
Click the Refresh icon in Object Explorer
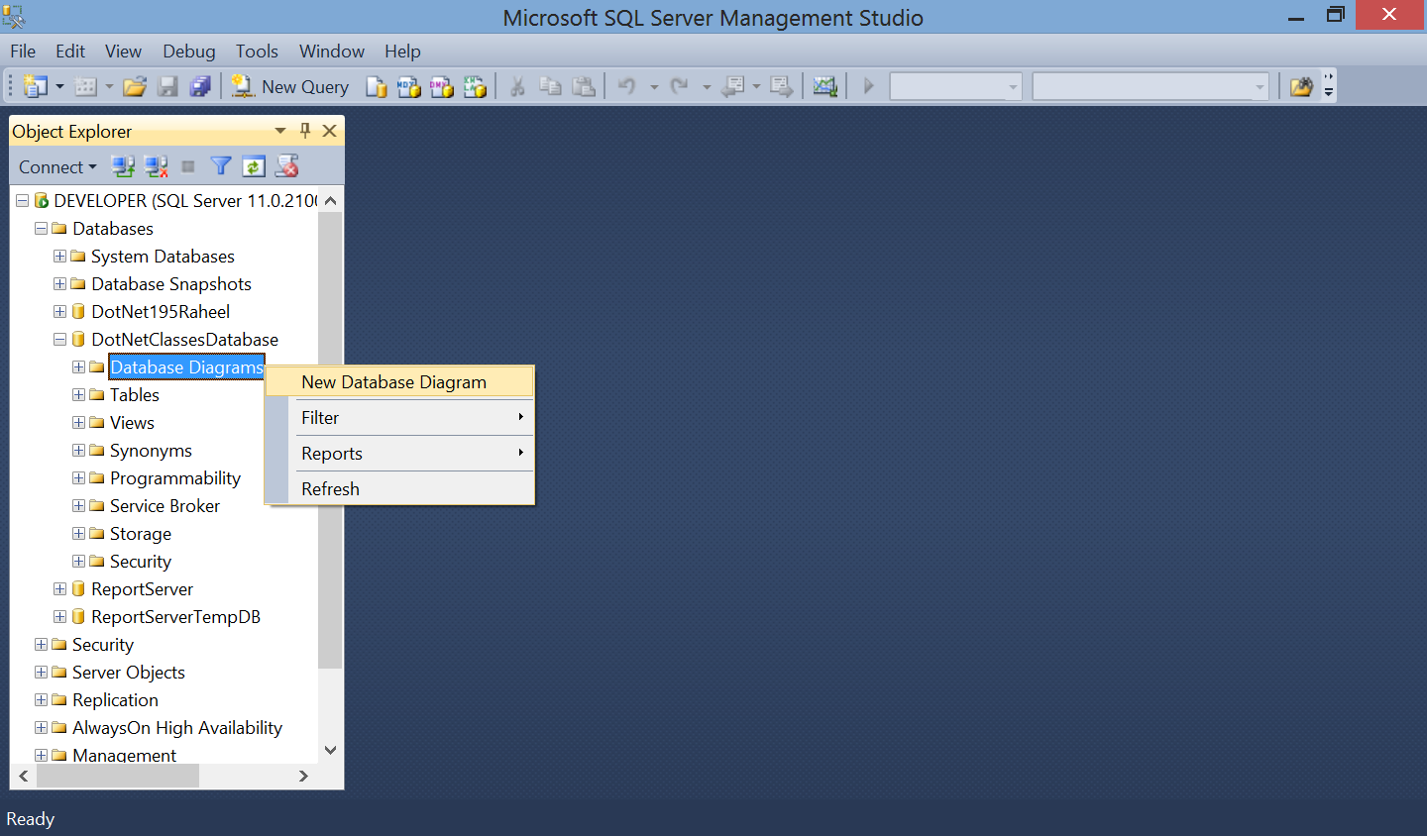(254, 166)
